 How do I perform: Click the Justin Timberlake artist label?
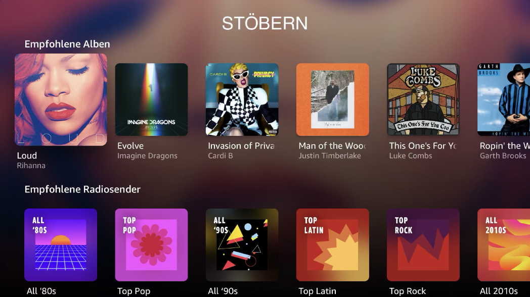click(330, 156)
